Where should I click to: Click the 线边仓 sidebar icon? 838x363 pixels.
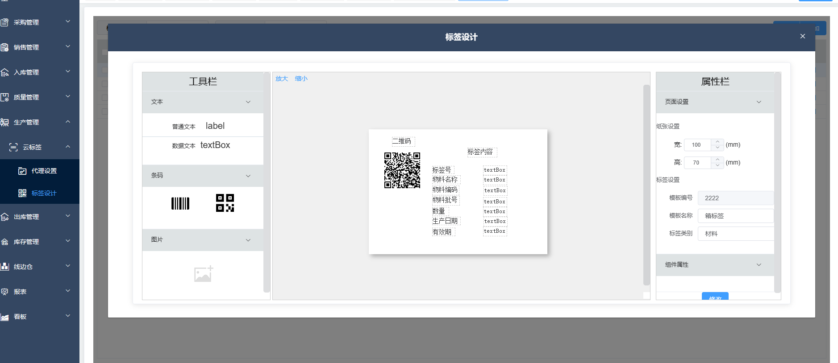5,267
